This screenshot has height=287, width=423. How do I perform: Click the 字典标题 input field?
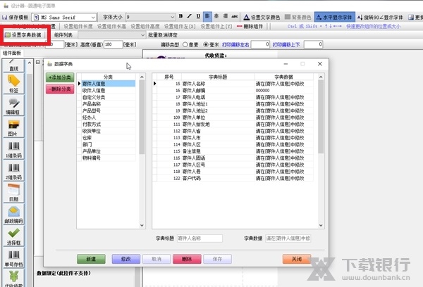tap(200, 238)
